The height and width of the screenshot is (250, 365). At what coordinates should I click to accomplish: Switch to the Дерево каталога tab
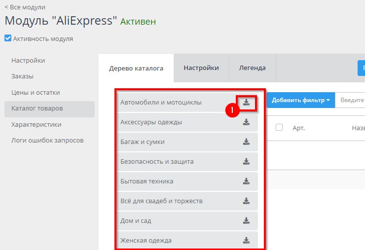tap(136, 68)
